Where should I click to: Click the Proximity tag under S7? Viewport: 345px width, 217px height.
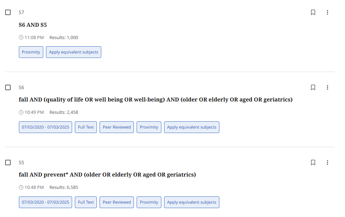31,52
